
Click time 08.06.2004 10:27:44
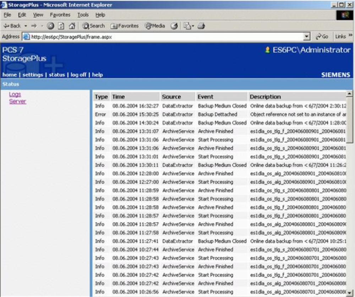pyautogui.click(x=135, y=249)
